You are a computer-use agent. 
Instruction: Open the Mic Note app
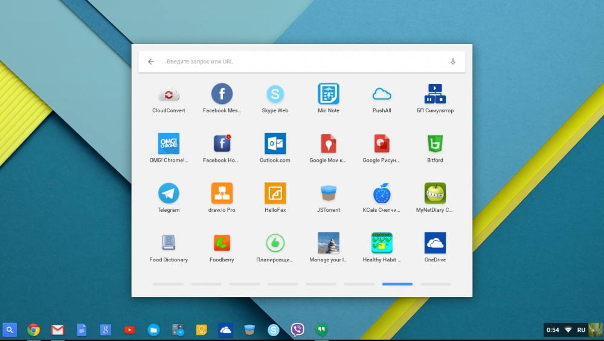[x=329, y=94]
